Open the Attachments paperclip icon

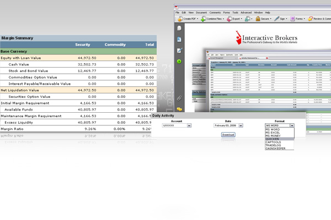point(179,98)
